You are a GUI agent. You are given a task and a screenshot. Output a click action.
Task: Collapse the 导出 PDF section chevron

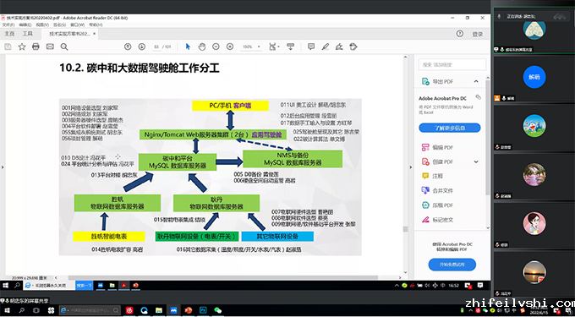click(476, 81)
